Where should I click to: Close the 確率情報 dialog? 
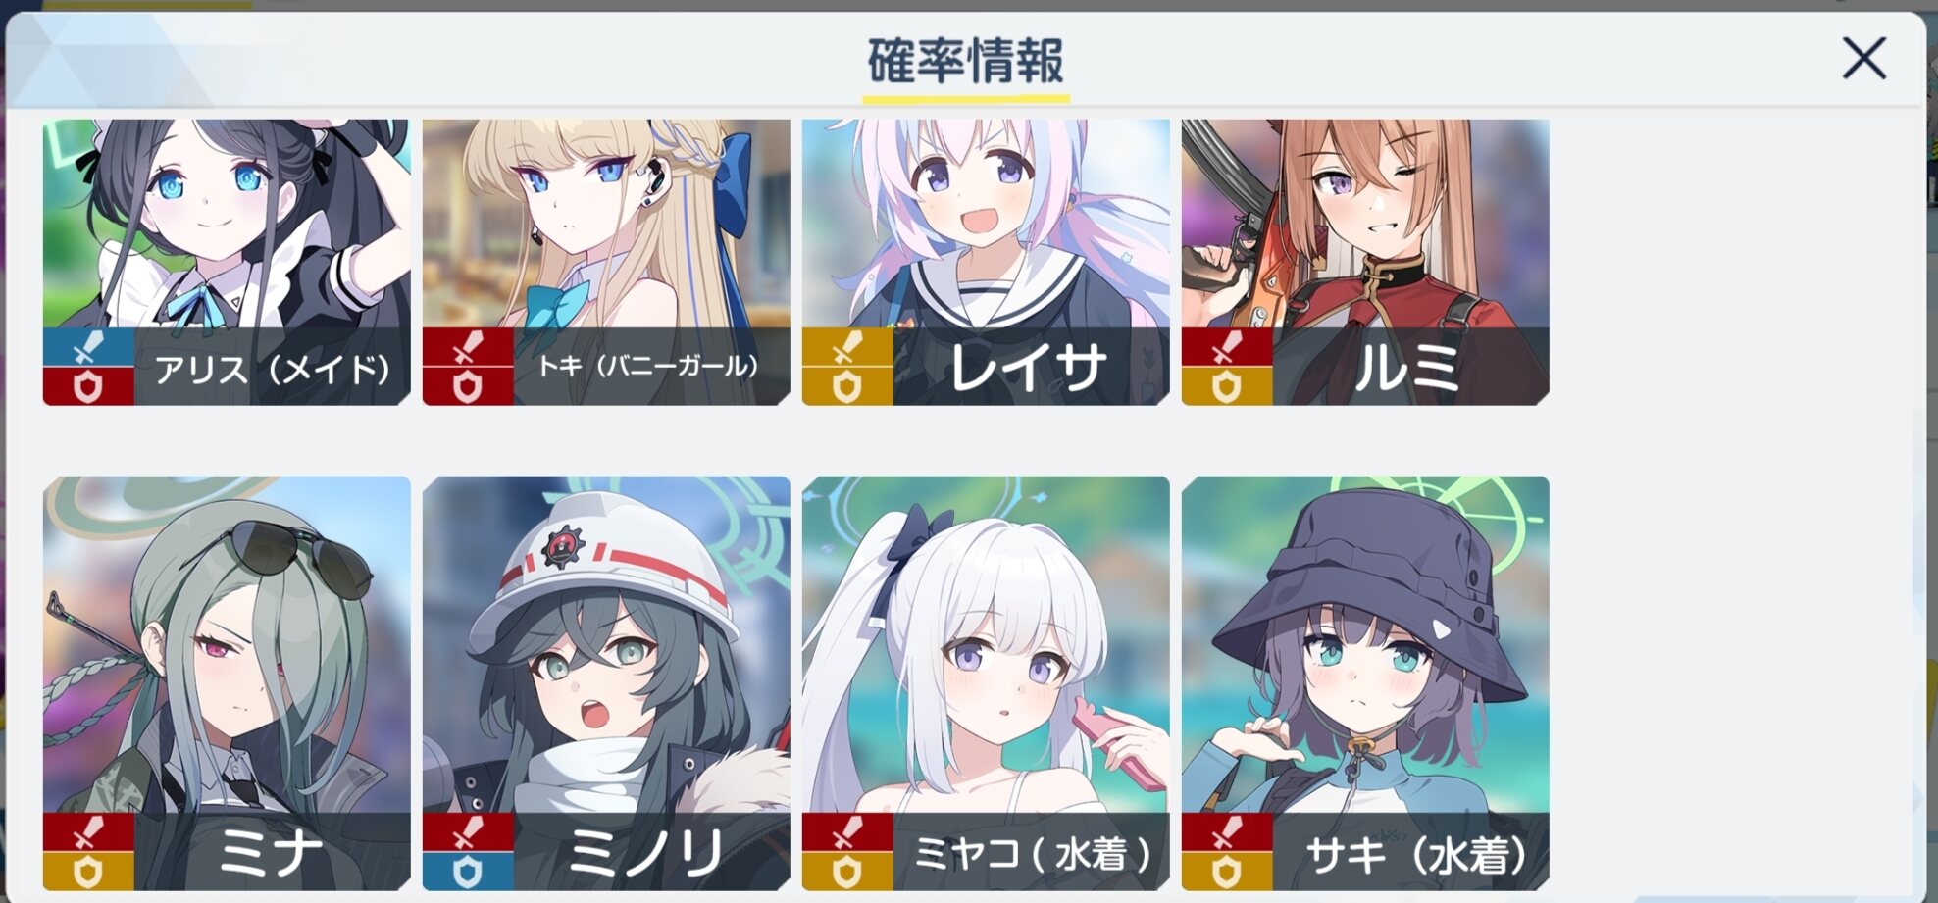1863,59
